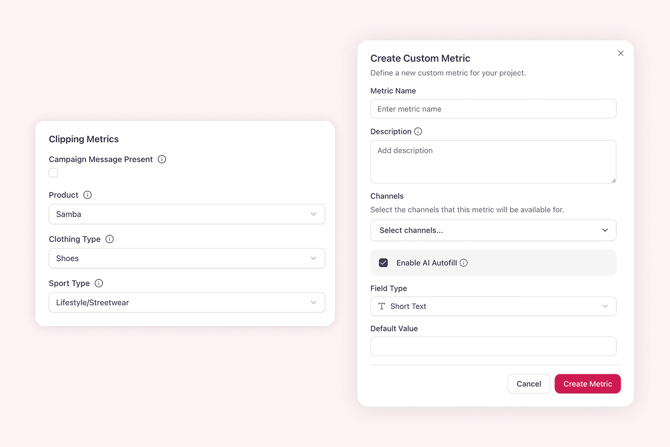The height and width of the screenshot is (447, 670).
Task: Disable the Enable AI Autofill checkbox
Action: tap(382, 263)
